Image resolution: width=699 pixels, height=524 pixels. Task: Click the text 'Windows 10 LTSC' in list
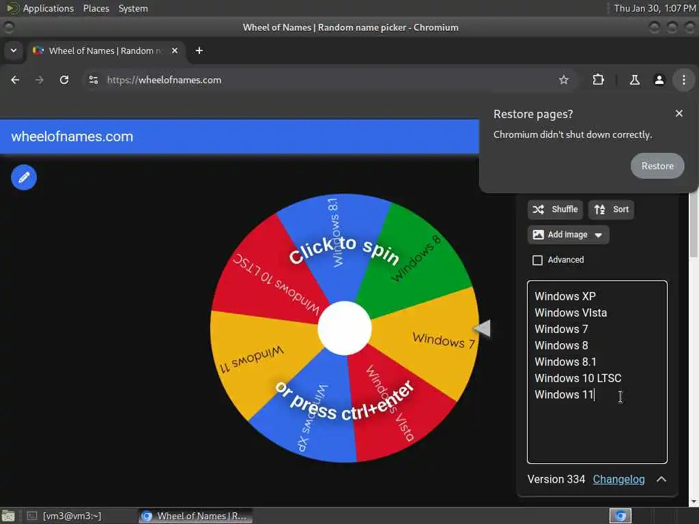[x=577, y=378]
